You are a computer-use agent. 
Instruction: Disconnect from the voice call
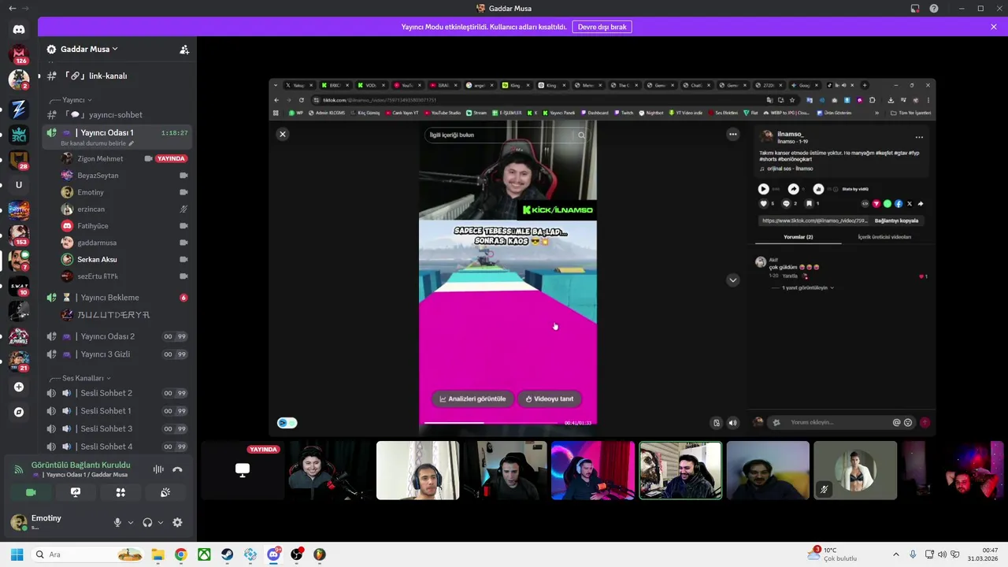177,469
